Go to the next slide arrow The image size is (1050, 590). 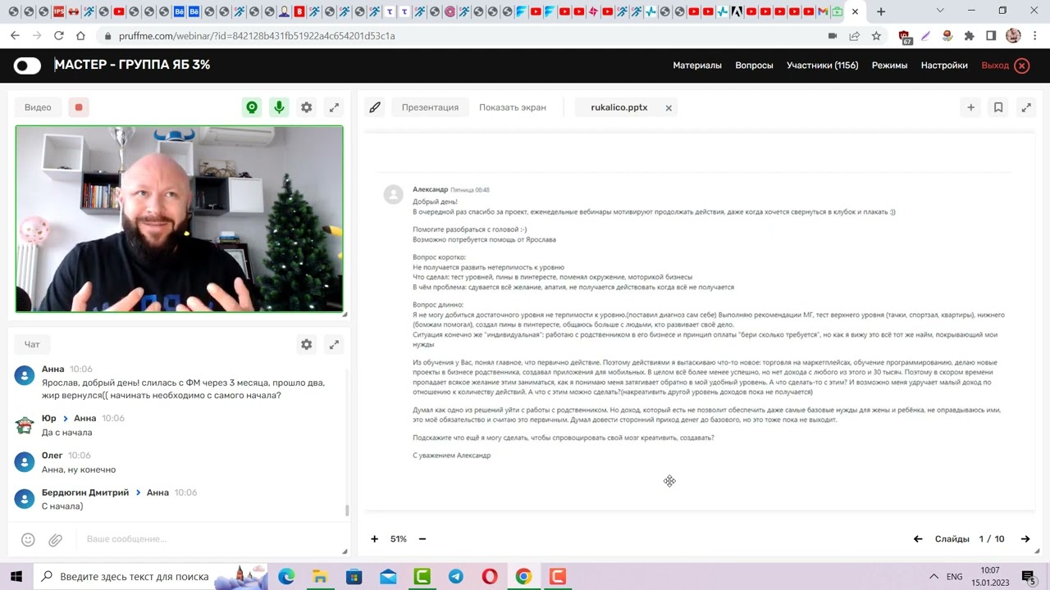(1025, 539)
